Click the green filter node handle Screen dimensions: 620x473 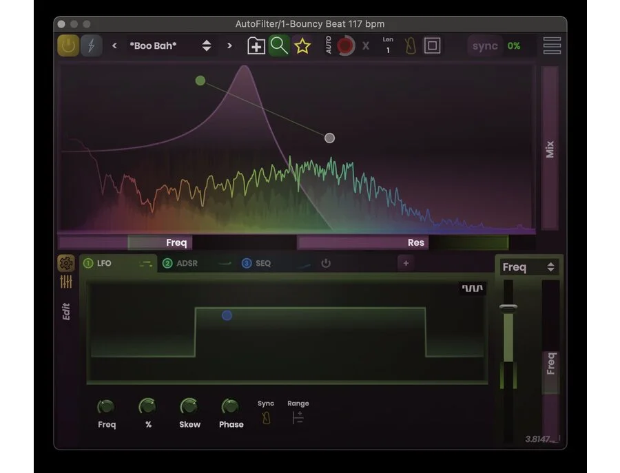coord(200,81)
